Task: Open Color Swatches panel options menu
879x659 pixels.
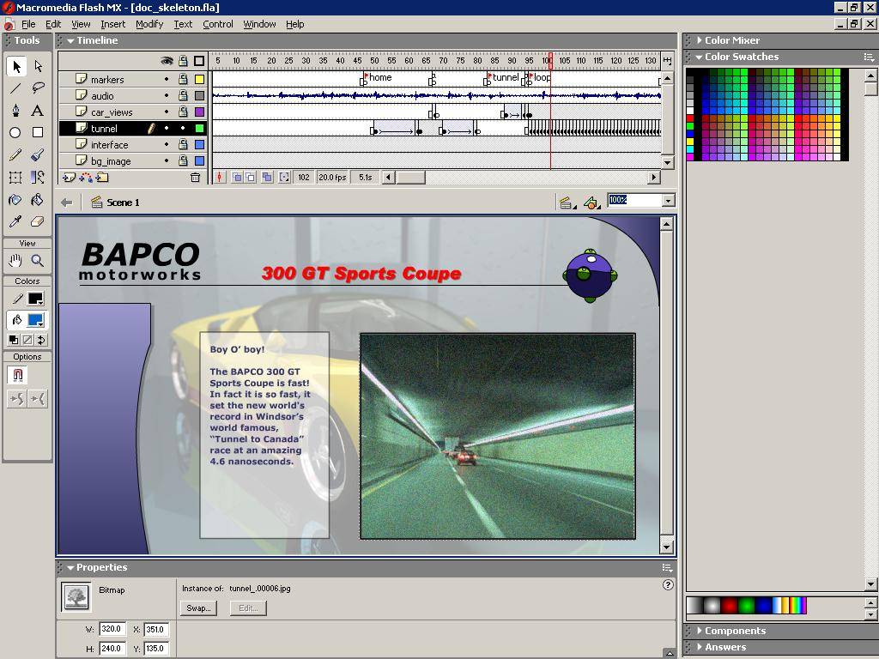Action: click(869, 57)
